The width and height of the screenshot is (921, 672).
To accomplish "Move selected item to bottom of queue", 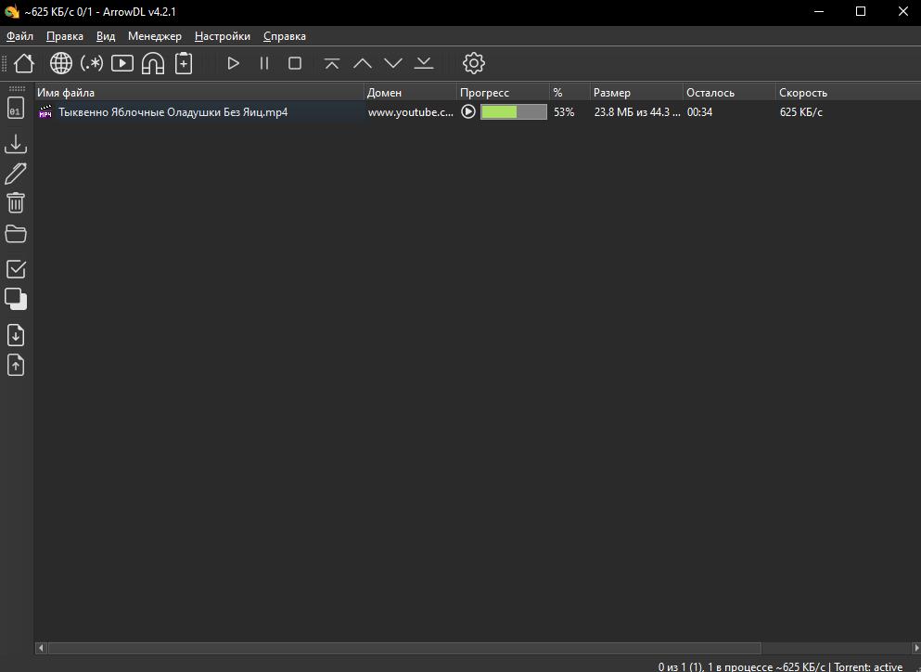I will [x=424, y=63].
